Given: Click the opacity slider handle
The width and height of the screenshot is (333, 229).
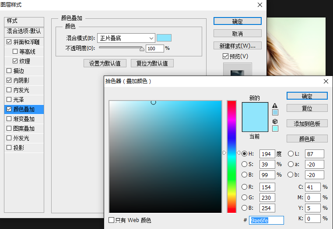Looking at the screenshot, I should pos(142,49).
